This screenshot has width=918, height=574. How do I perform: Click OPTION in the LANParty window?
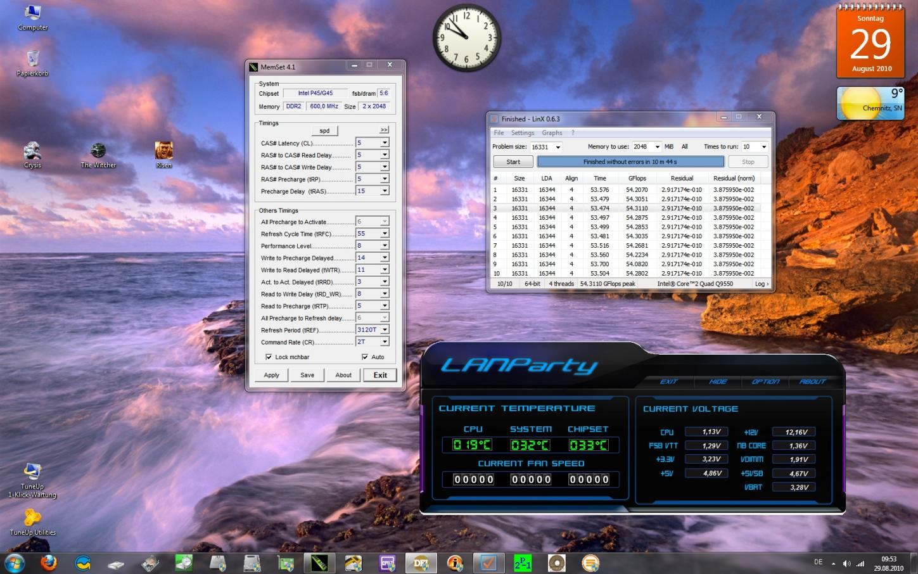tap(765, 381)
